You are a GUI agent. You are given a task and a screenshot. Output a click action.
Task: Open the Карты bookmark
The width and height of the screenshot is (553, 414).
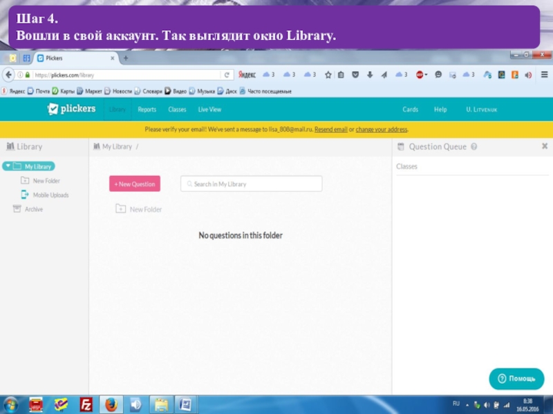coord(64,91)
